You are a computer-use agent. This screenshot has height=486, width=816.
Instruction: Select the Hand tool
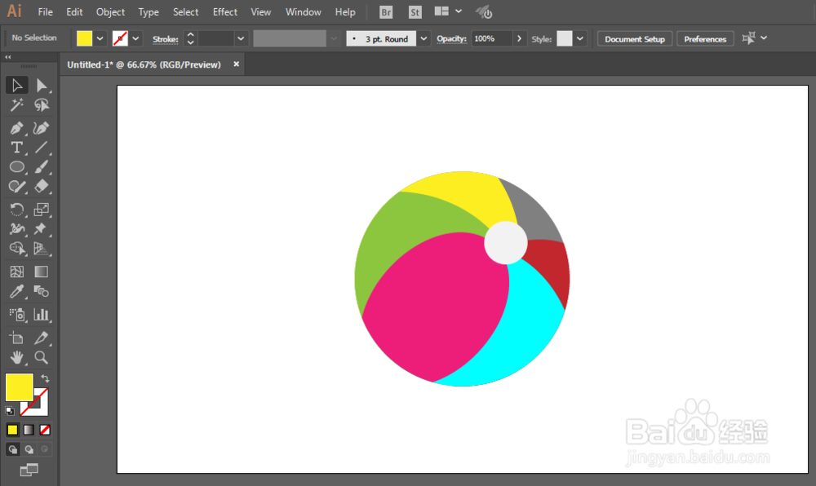(16, 358)
